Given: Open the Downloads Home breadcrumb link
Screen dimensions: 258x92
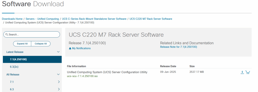Looking at the screenshot, I should point(12,19).
